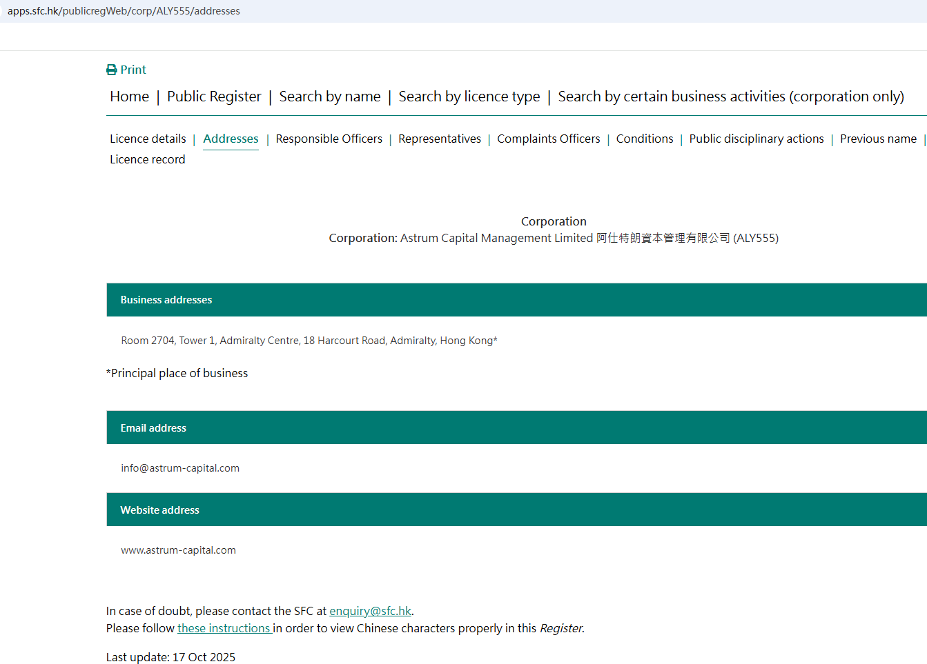Click the Principal place of business note

click(177, 373)
